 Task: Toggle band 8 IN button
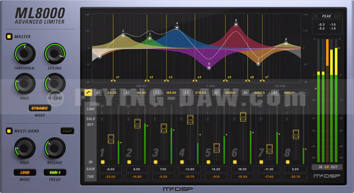pyautogui.click(x=287, y=162)
